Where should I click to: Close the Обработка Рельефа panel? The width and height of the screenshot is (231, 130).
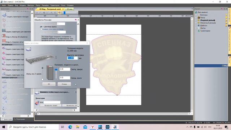[x=78, y=20]
